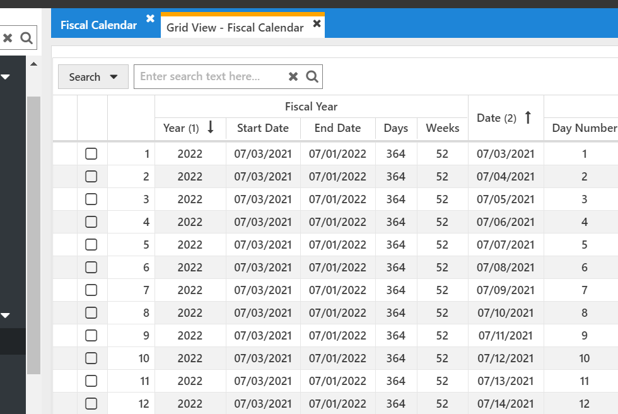Click the magnifier icon in grid search
The width and height of the screenshot is (618, 414).
click(x=312, y=76)
